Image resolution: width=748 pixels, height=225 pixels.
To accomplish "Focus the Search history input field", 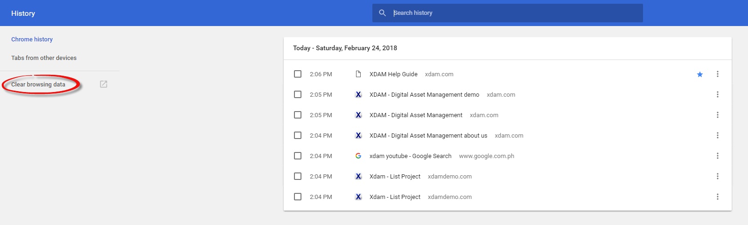I will [513, 13].
